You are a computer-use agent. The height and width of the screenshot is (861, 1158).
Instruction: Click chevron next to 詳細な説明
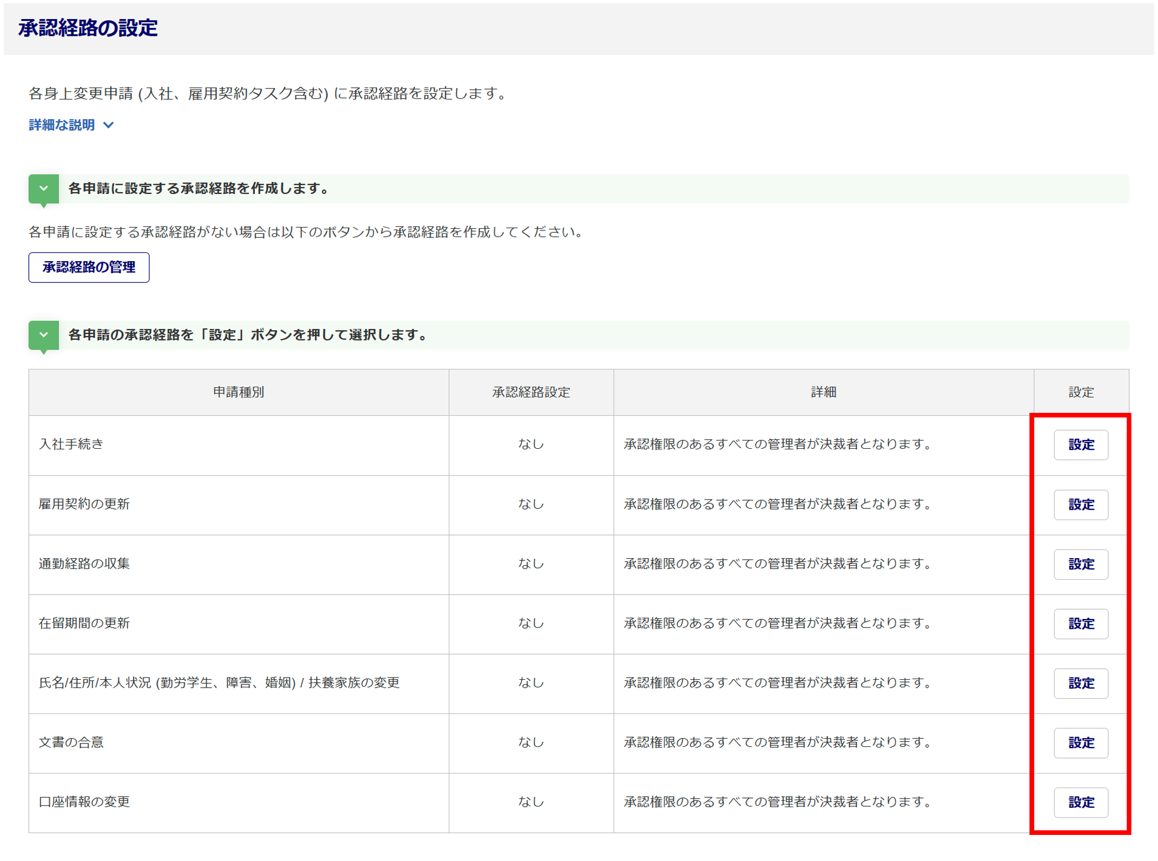coord(108,125)
